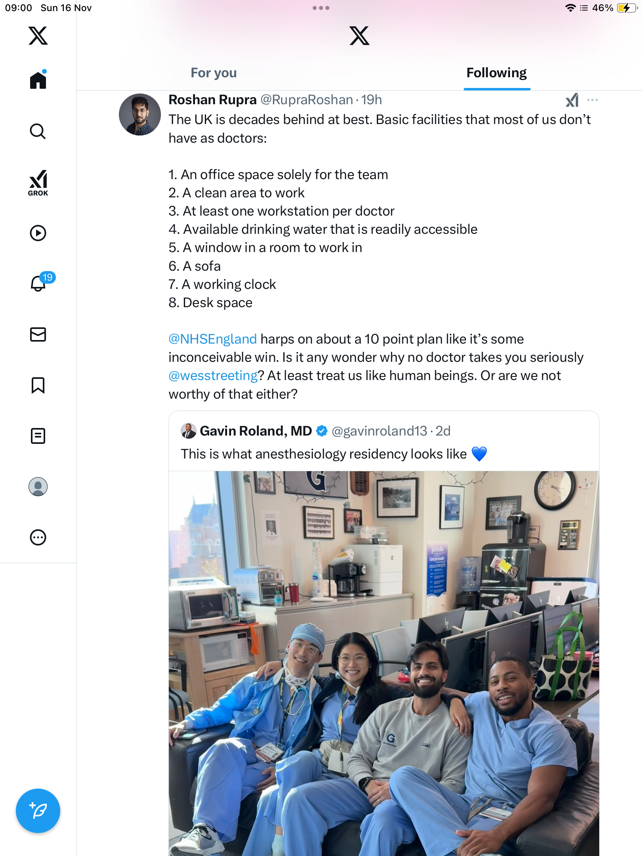Screen dimensions: 642x856
Task: Open the profile avatar in sidebar
Action: 38,487
